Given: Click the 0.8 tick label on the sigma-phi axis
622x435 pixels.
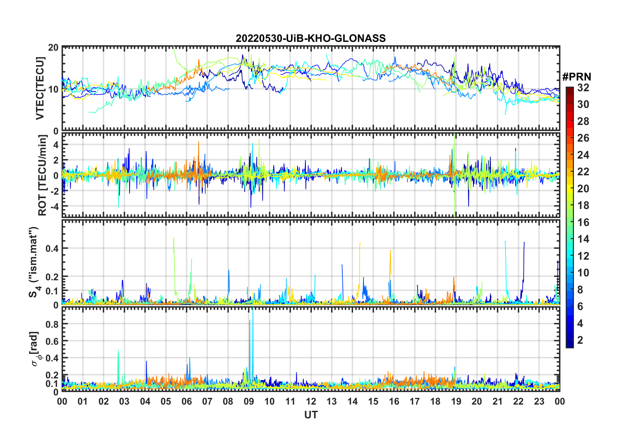Looking at the screenshot, I should pos(52,324).
